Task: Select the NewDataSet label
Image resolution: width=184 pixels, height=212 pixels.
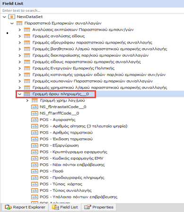Action: 30,17
